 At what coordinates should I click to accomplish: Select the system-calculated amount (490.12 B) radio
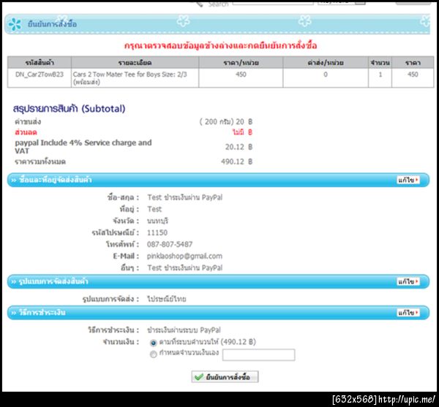(x=154, y=343)
